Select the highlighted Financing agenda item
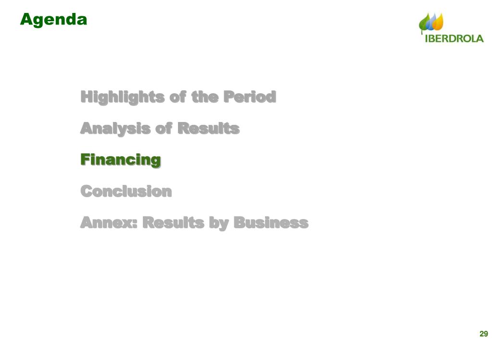 (121, 160)
